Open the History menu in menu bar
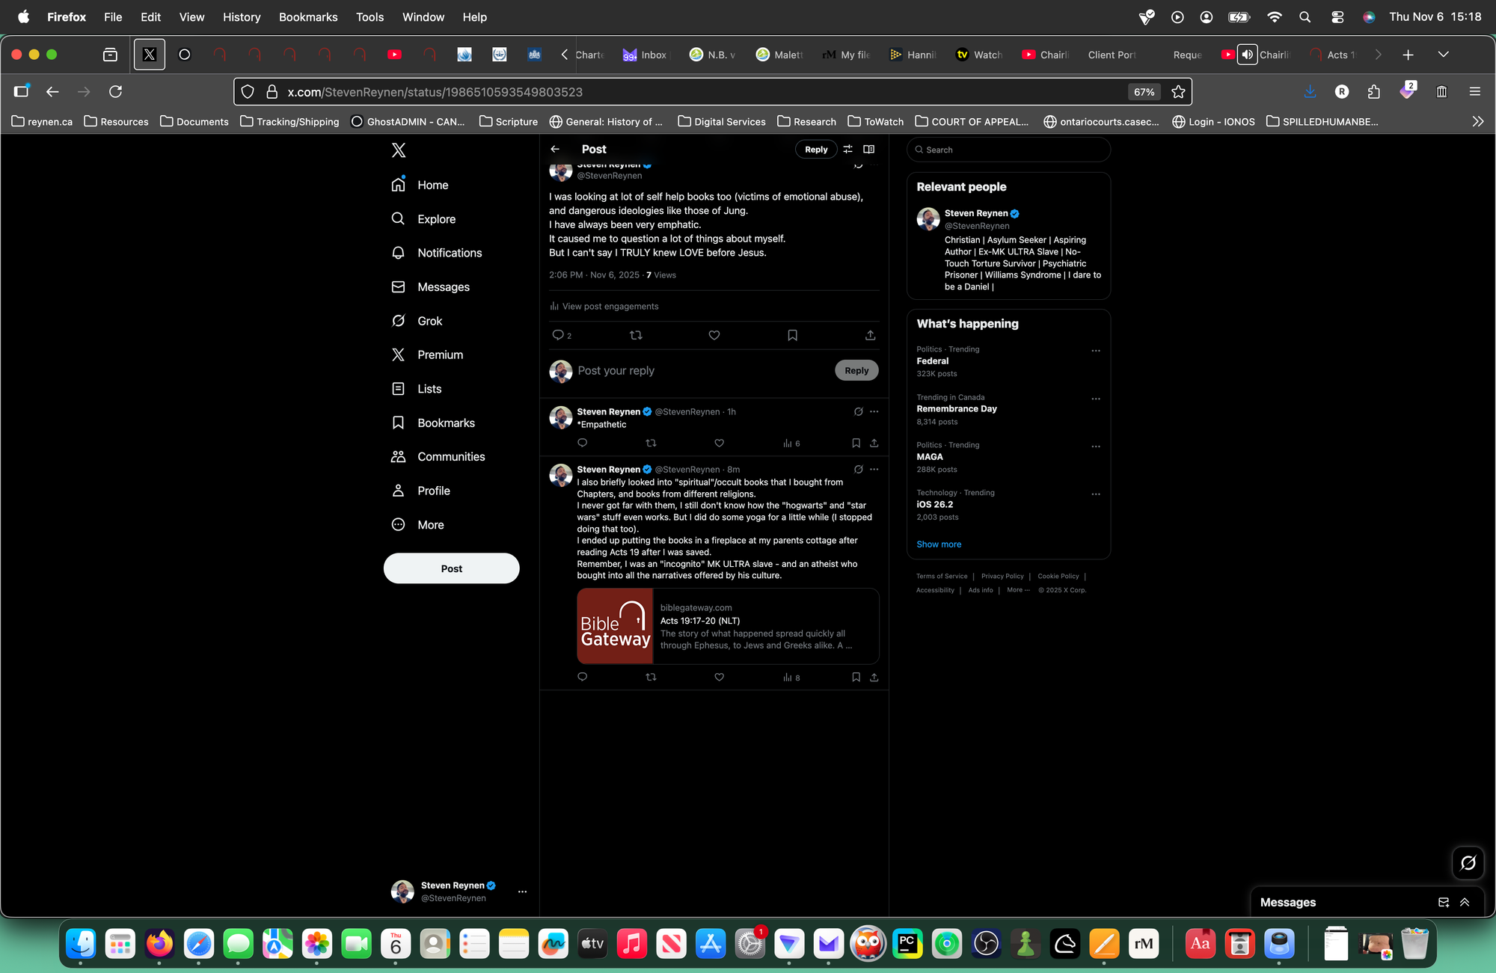 click(x=241, y=16)
